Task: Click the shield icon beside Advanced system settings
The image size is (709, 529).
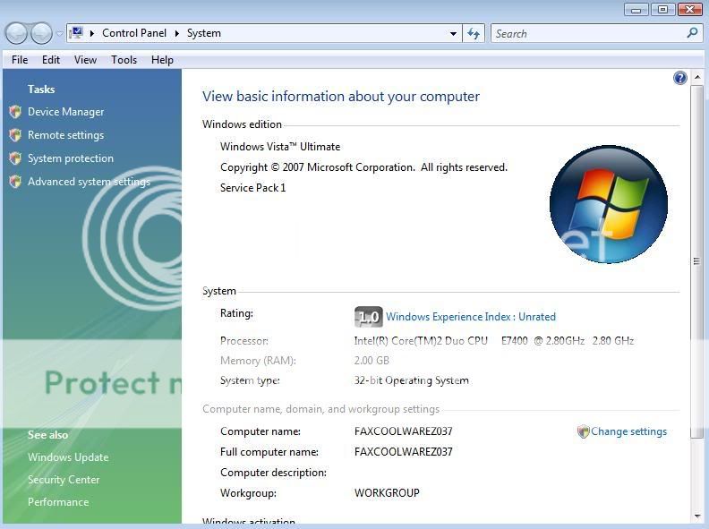Action: click(15, 182)
